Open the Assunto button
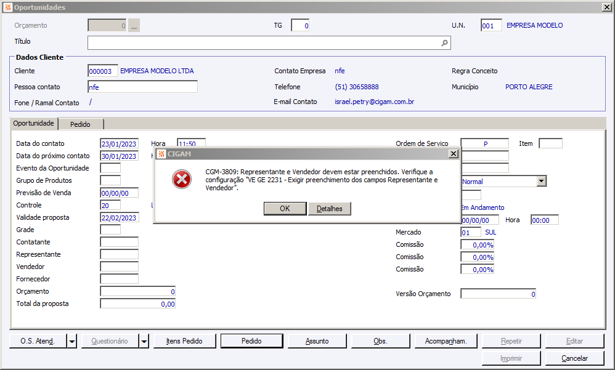Viewport: 615px width, 370px height. point(317,342)
